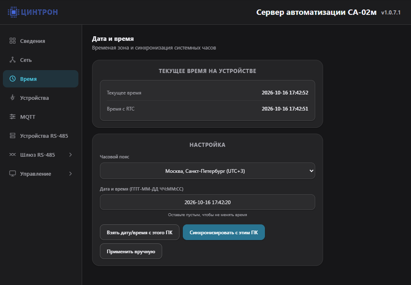Open the Часовой пояс timezone dropdown
This screenshot has height=285, width=411.
click(207, 171)
